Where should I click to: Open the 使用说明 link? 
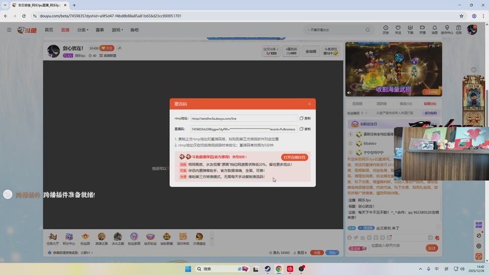pyautogui.click(x=239, y=157)
